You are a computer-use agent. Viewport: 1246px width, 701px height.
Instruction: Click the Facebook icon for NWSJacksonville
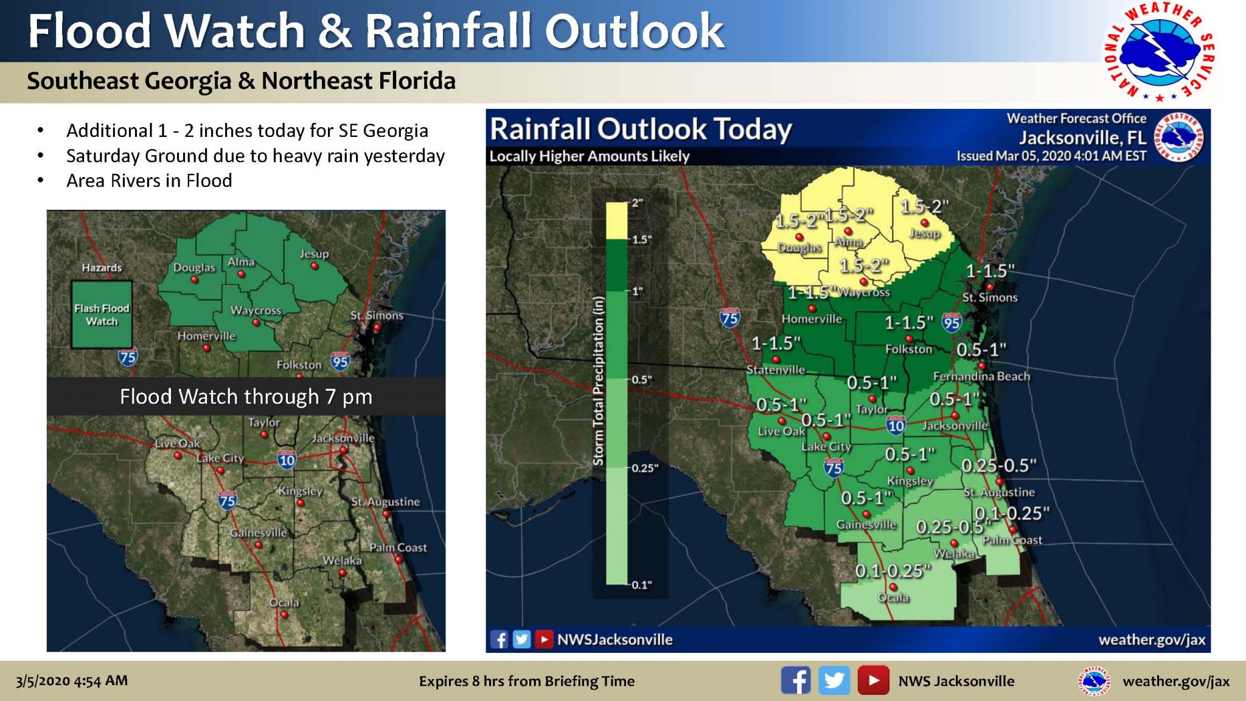(x=506, y=632)
